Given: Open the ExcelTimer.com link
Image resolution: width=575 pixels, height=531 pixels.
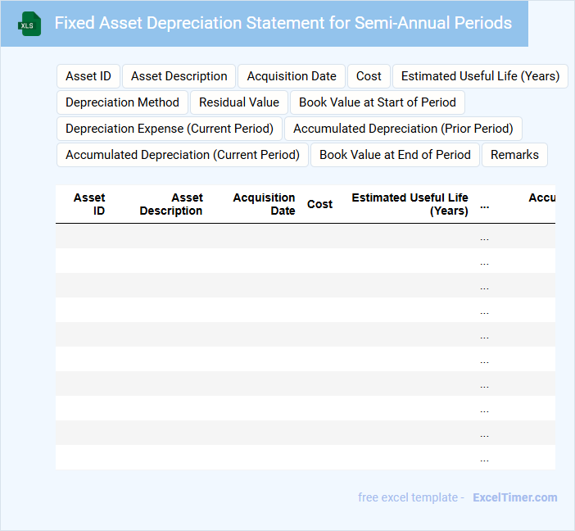Looking at the screenshot, I should coord(515,497).
